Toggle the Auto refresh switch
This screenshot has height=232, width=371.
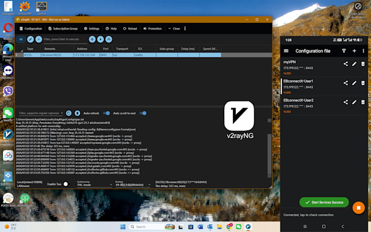tap(106, 113)
